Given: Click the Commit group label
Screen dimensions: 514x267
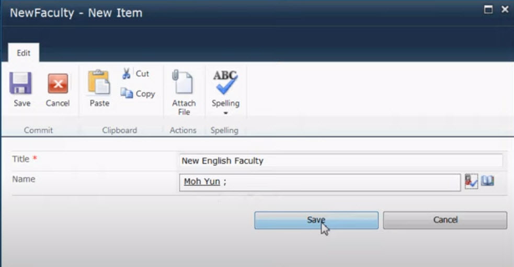Looking at the screenshot, I should tap(38, 130).
